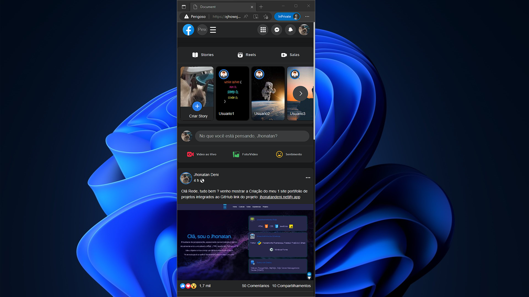The height and width of the screenshot is (297, 529).
Task: Click the profile avatar in the header
Action: click(304, 30)
